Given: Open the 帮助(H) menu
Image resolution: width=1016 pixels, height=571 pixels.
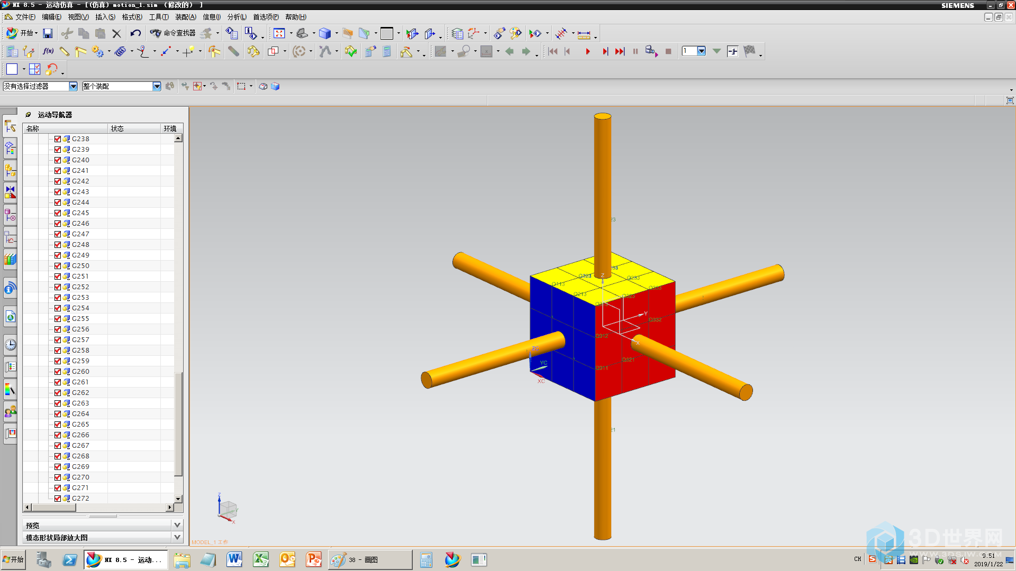Looking at the screenshot, I should 296,17.
